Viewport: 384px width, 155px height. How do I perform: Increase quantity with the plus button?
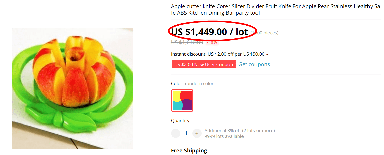click(x=197, y=133)
